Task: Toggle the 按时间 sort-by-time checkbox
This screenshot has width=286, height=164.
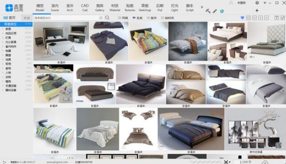Action: pos(163,18)
